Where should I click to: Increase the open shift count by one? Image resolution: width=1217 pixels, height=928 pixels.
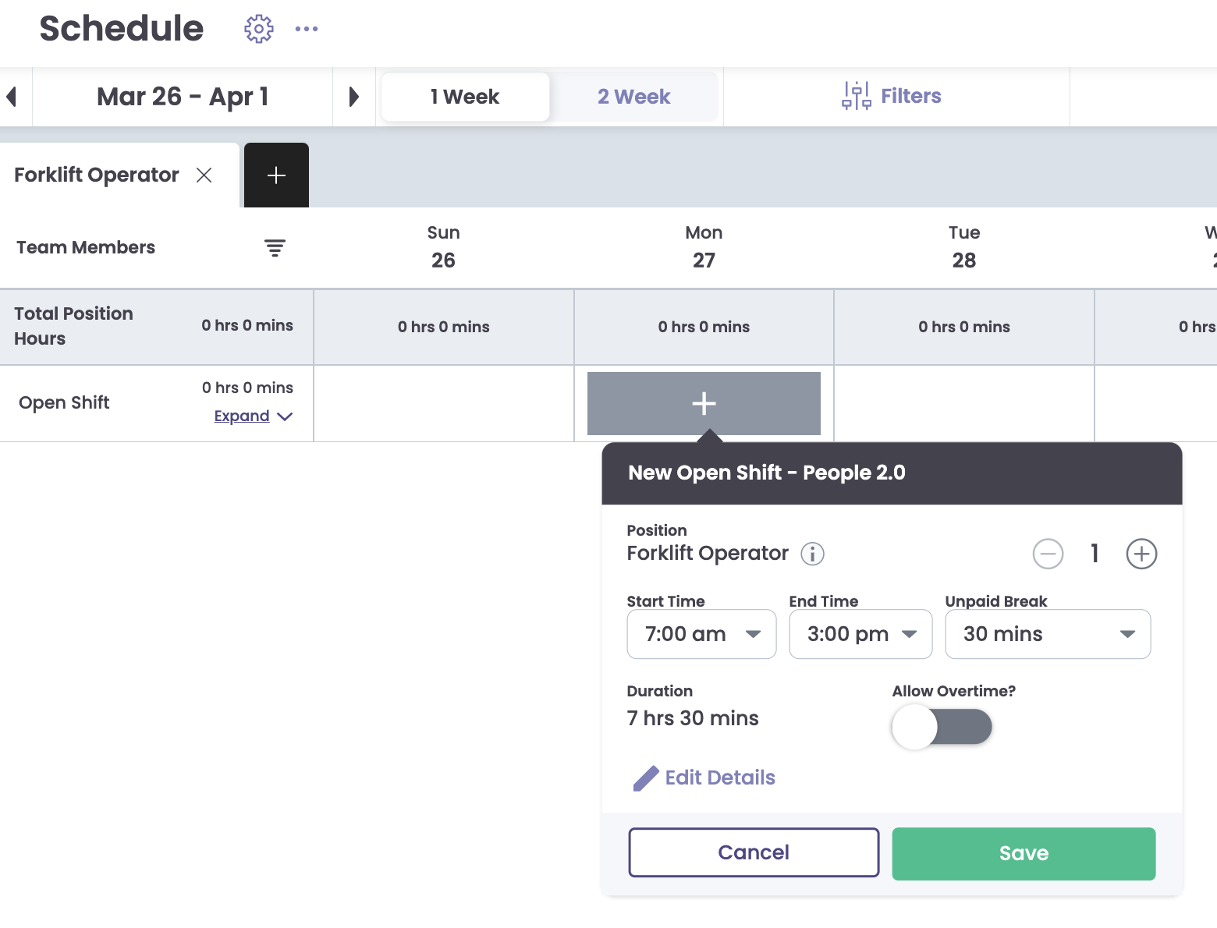point(1141,554)
